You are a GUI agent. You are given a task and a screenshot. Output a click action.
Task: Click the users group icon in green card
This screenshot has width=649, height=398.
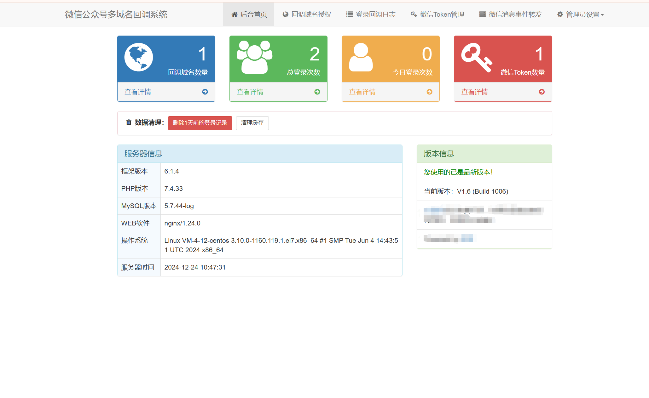coord(254,57)
